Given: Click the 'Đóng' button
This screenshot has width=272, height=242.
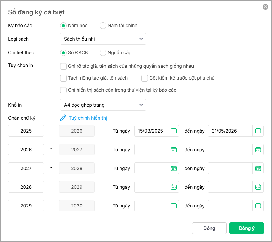Looking at the screenshot, I should pos(209,228).
